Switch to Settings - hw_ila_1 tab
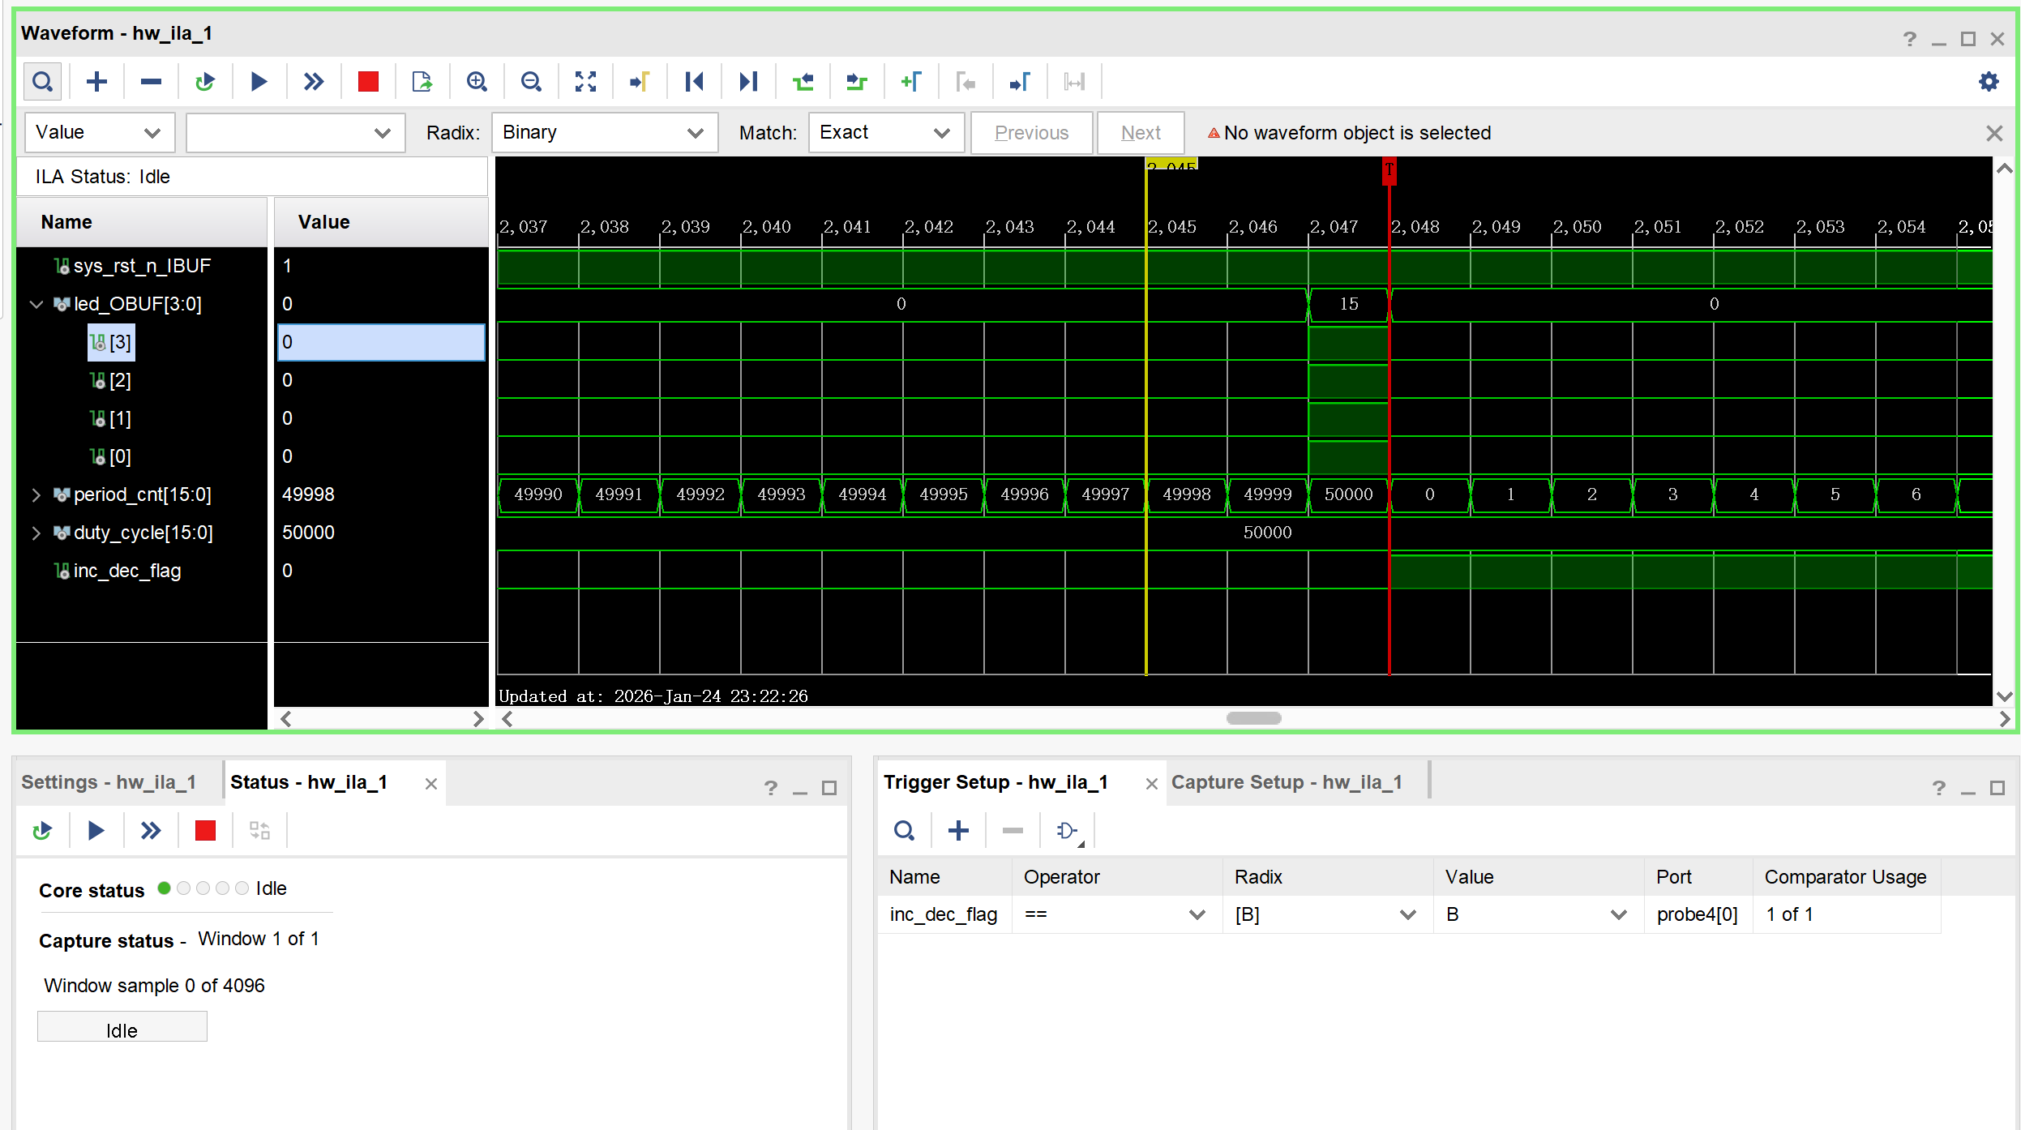2021x1130 pixels. 109,782
